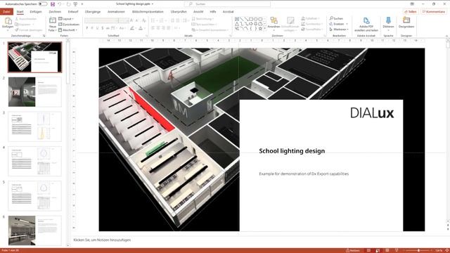Image resolution: width=450 pixels, height=253 pixels.
Task: Toggle Italic formatting
Action: [92, 28]
